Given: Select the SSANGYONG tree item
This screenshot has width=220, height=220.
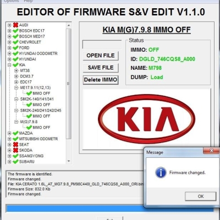Looking at the screenshot, I should [31, 156].
